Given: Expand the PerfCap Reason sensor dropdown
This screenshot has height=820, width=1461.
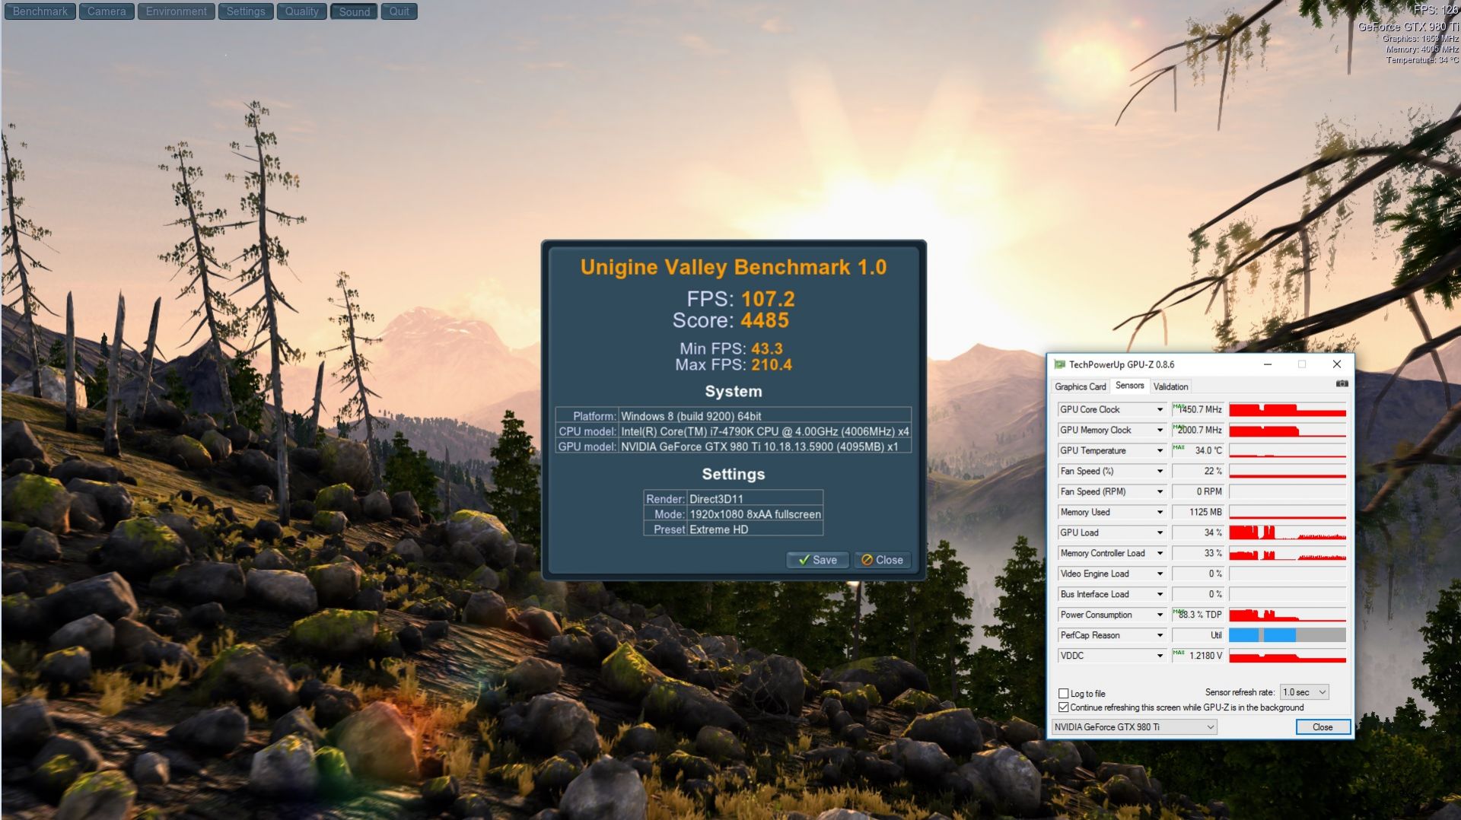Looking at the screenshot, I should pos(1160,636).
